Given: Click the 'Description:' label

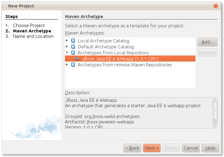Looking at the screenshot, I should [78, 93].
